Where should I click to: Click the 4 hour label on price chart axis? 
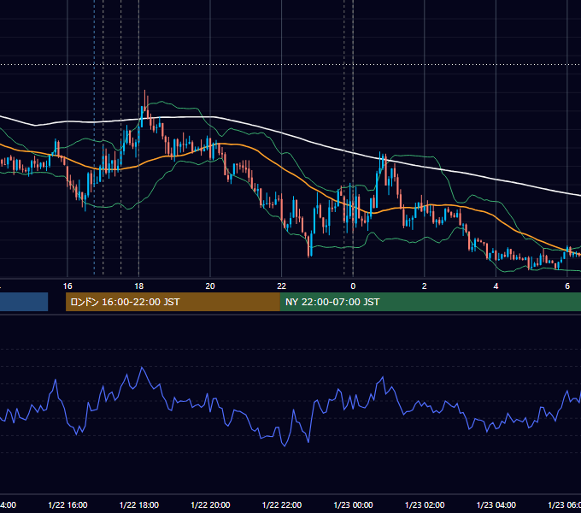496,286
